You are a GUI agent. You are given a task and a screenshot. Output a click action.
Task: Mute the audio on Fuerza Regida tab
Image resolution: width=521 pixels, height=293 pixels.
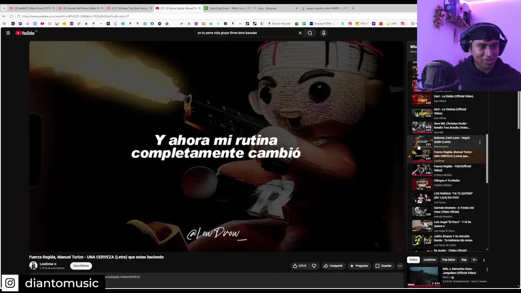pos(162,8)
